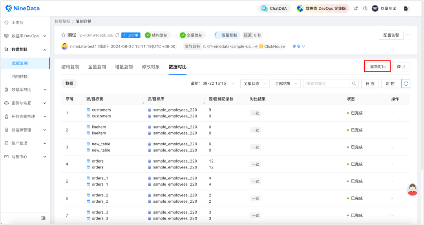424x225 pixels.
Task: Star the 测试 task as favorite
Action: coord(64,35)
